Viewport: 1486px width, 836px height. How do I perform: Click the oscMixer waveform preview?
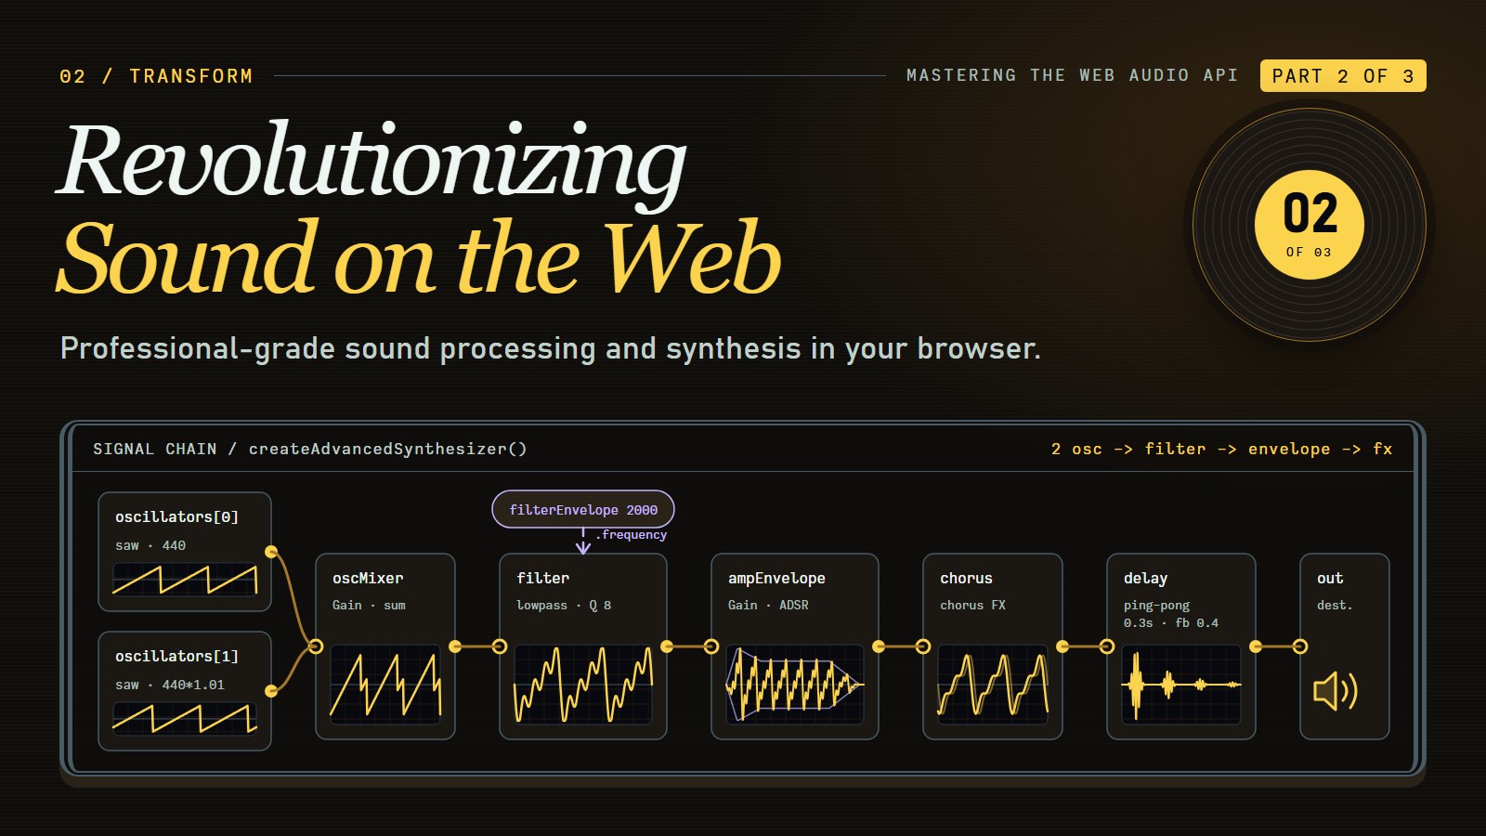[x=385, y=685]
